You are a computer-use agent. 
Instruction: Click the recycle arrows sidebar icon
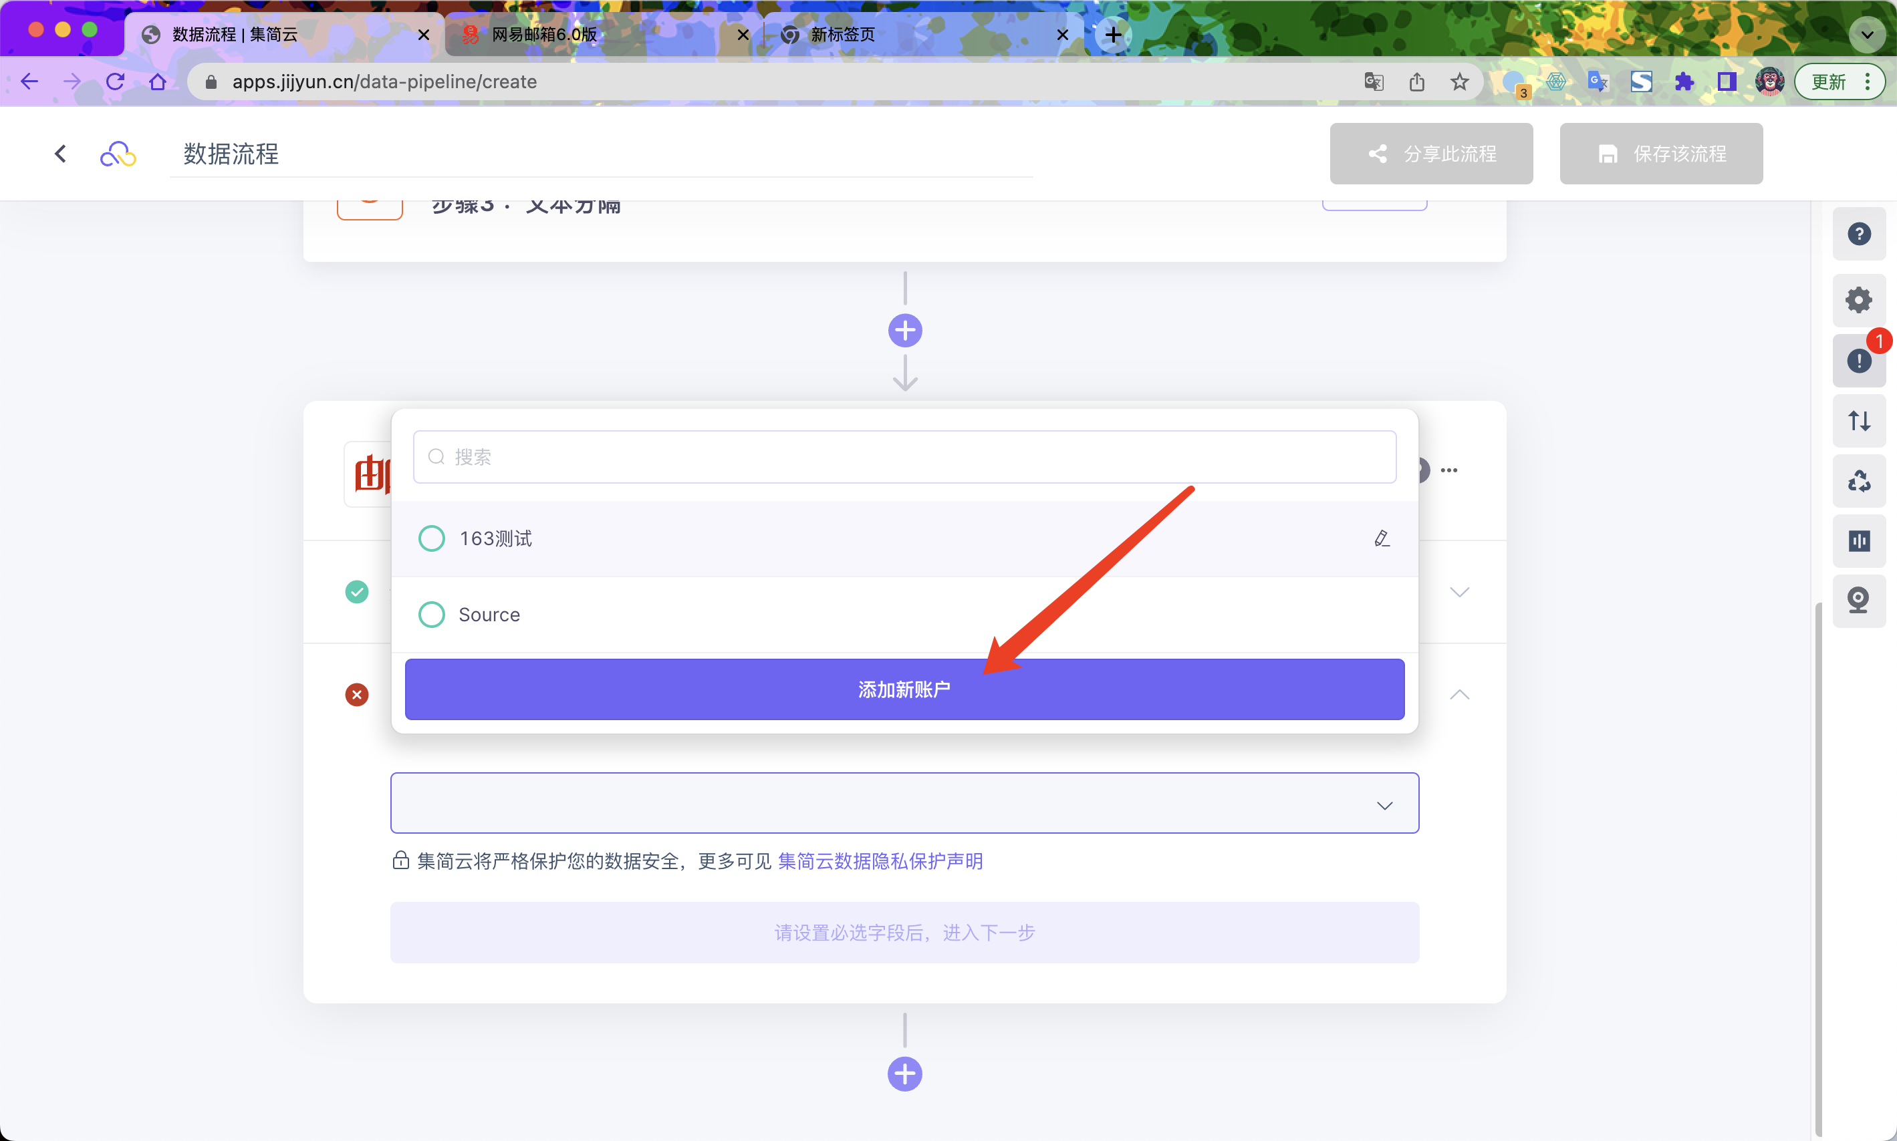pos(1858,481)
